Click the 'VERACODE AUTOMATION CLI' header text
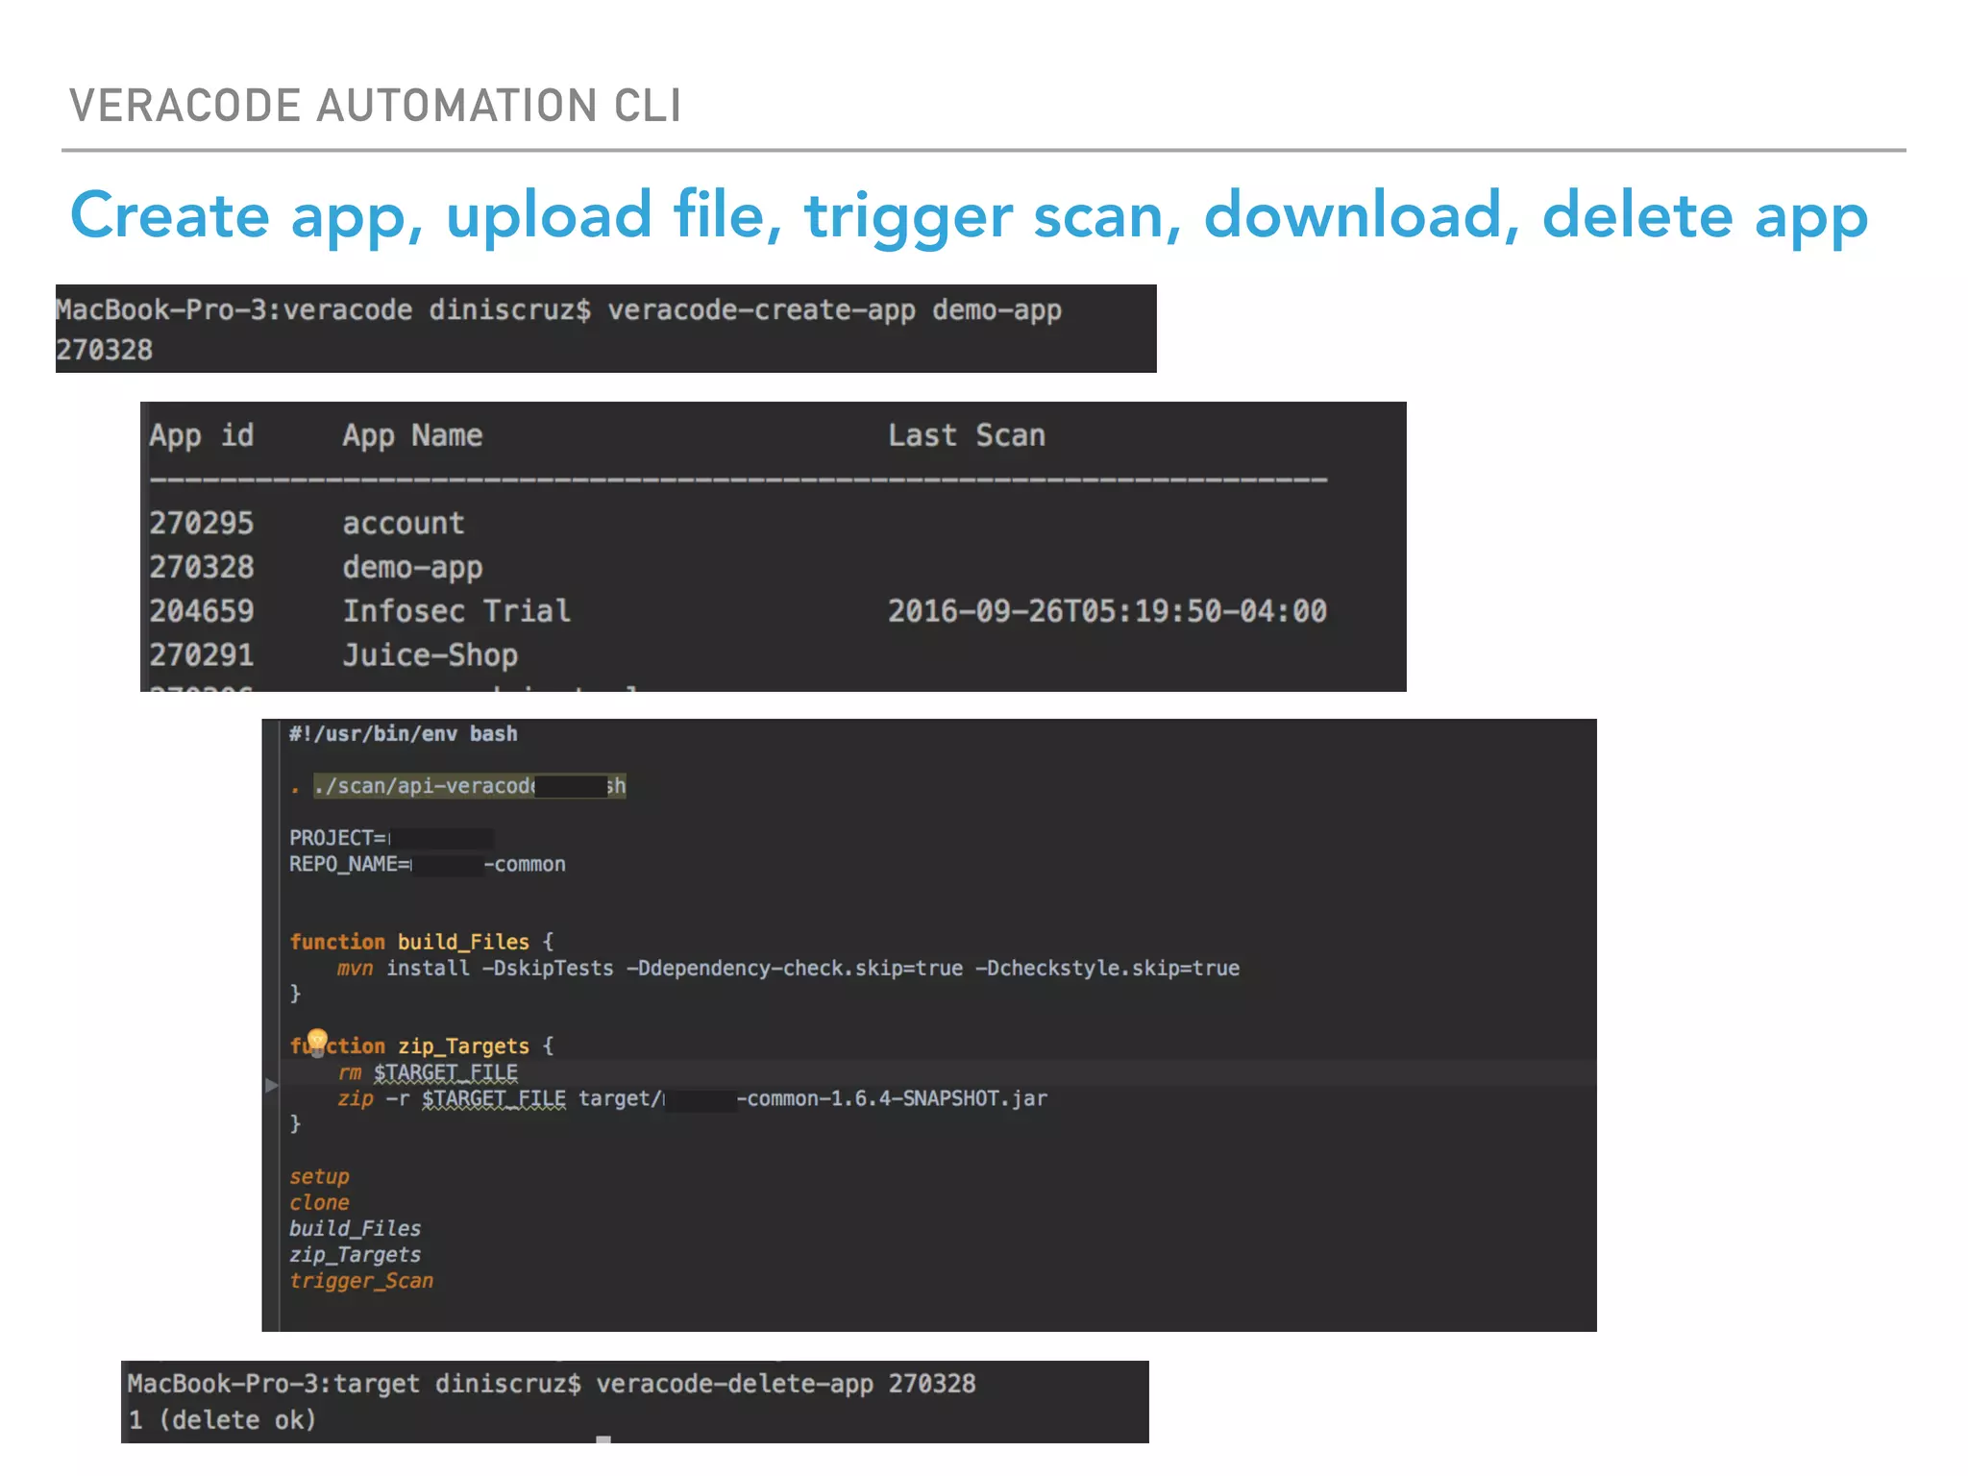The image size is (1968, 1476). pos(376,106)
